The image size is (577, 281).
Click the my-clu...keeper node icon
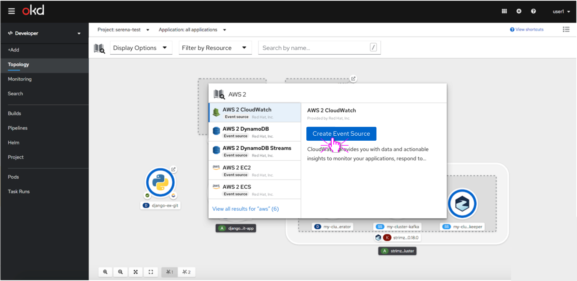[x=462, y=204]
